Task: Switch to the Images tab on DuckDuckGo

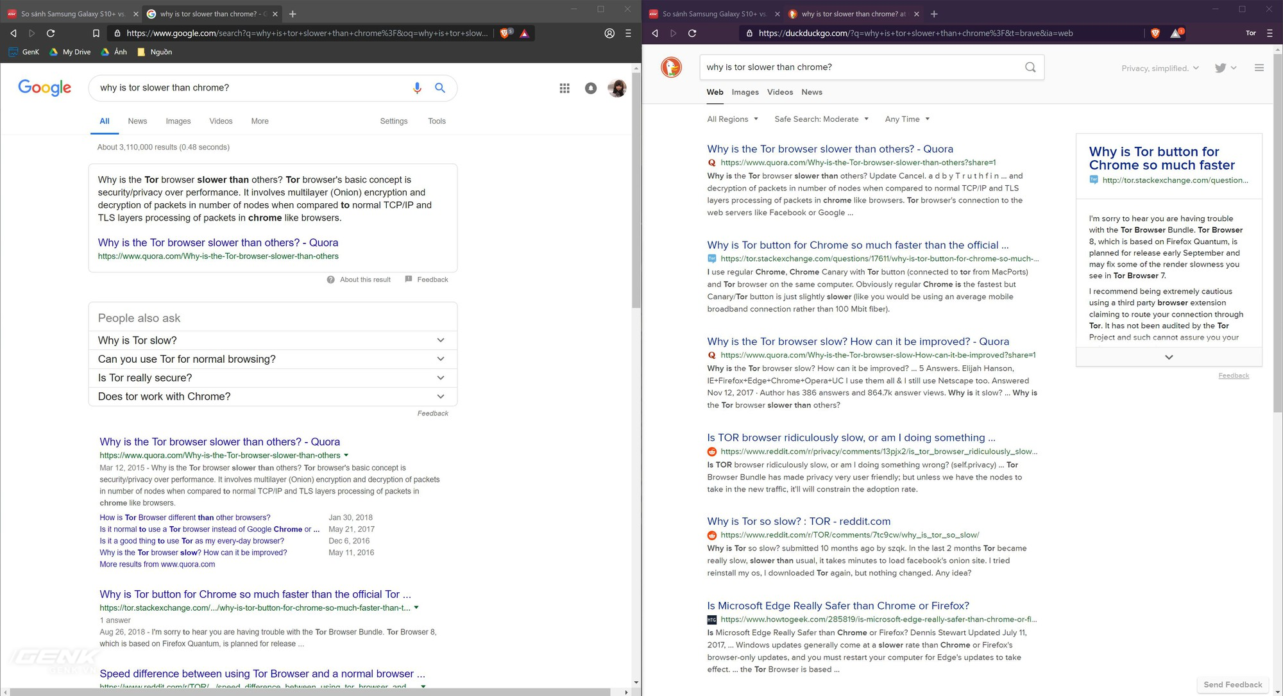Action: click(745, 92)
